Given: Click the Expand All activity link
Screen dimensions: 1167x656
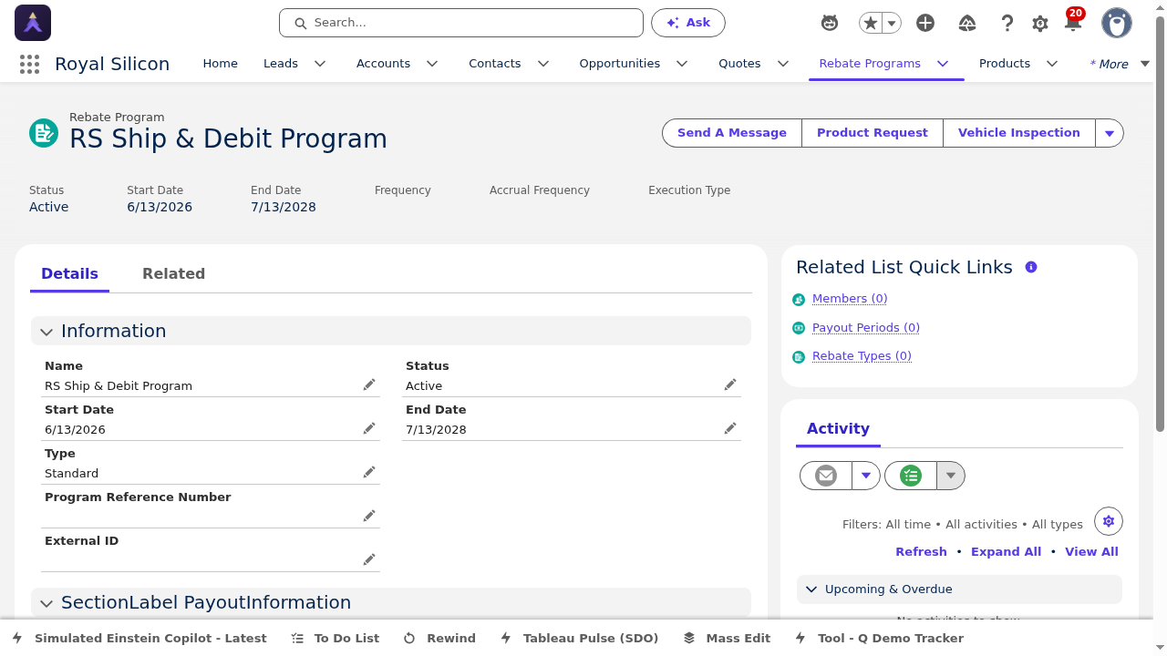Looking at the screenshot, I should (x=1006, y=552).
